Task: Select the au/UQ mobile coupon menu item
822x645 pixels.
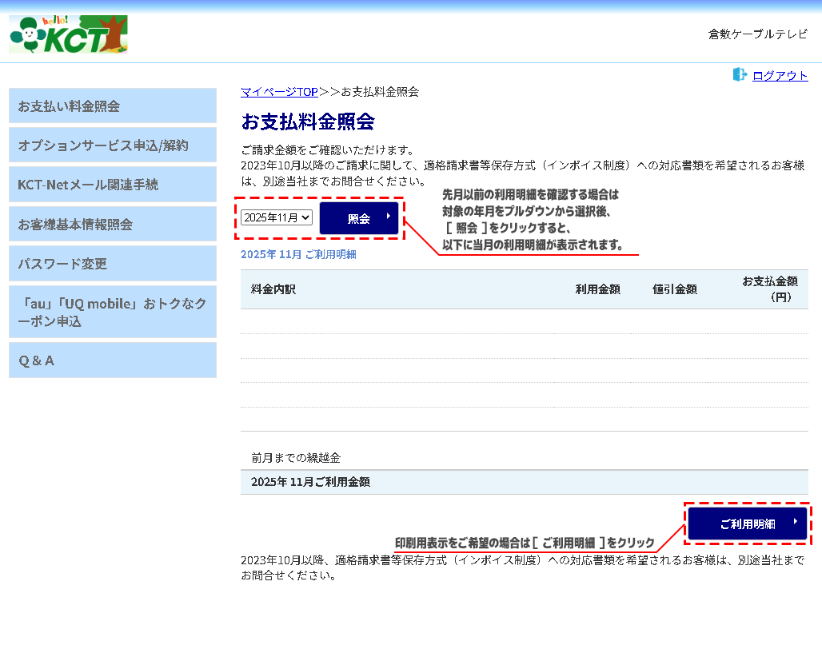Action: 113,312
